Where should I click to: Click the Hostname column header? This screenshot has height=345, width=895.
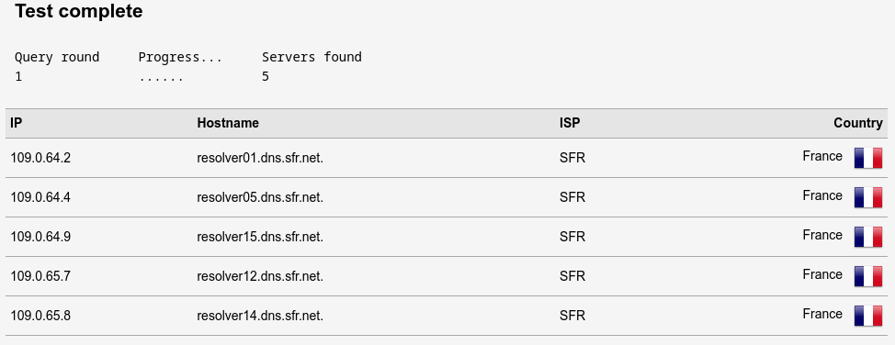coord(228,123)
